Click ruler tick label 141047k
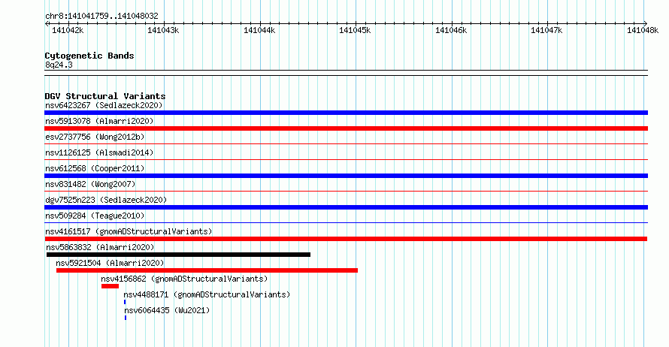This screenshot has height=347, width=669. (546, 30)
